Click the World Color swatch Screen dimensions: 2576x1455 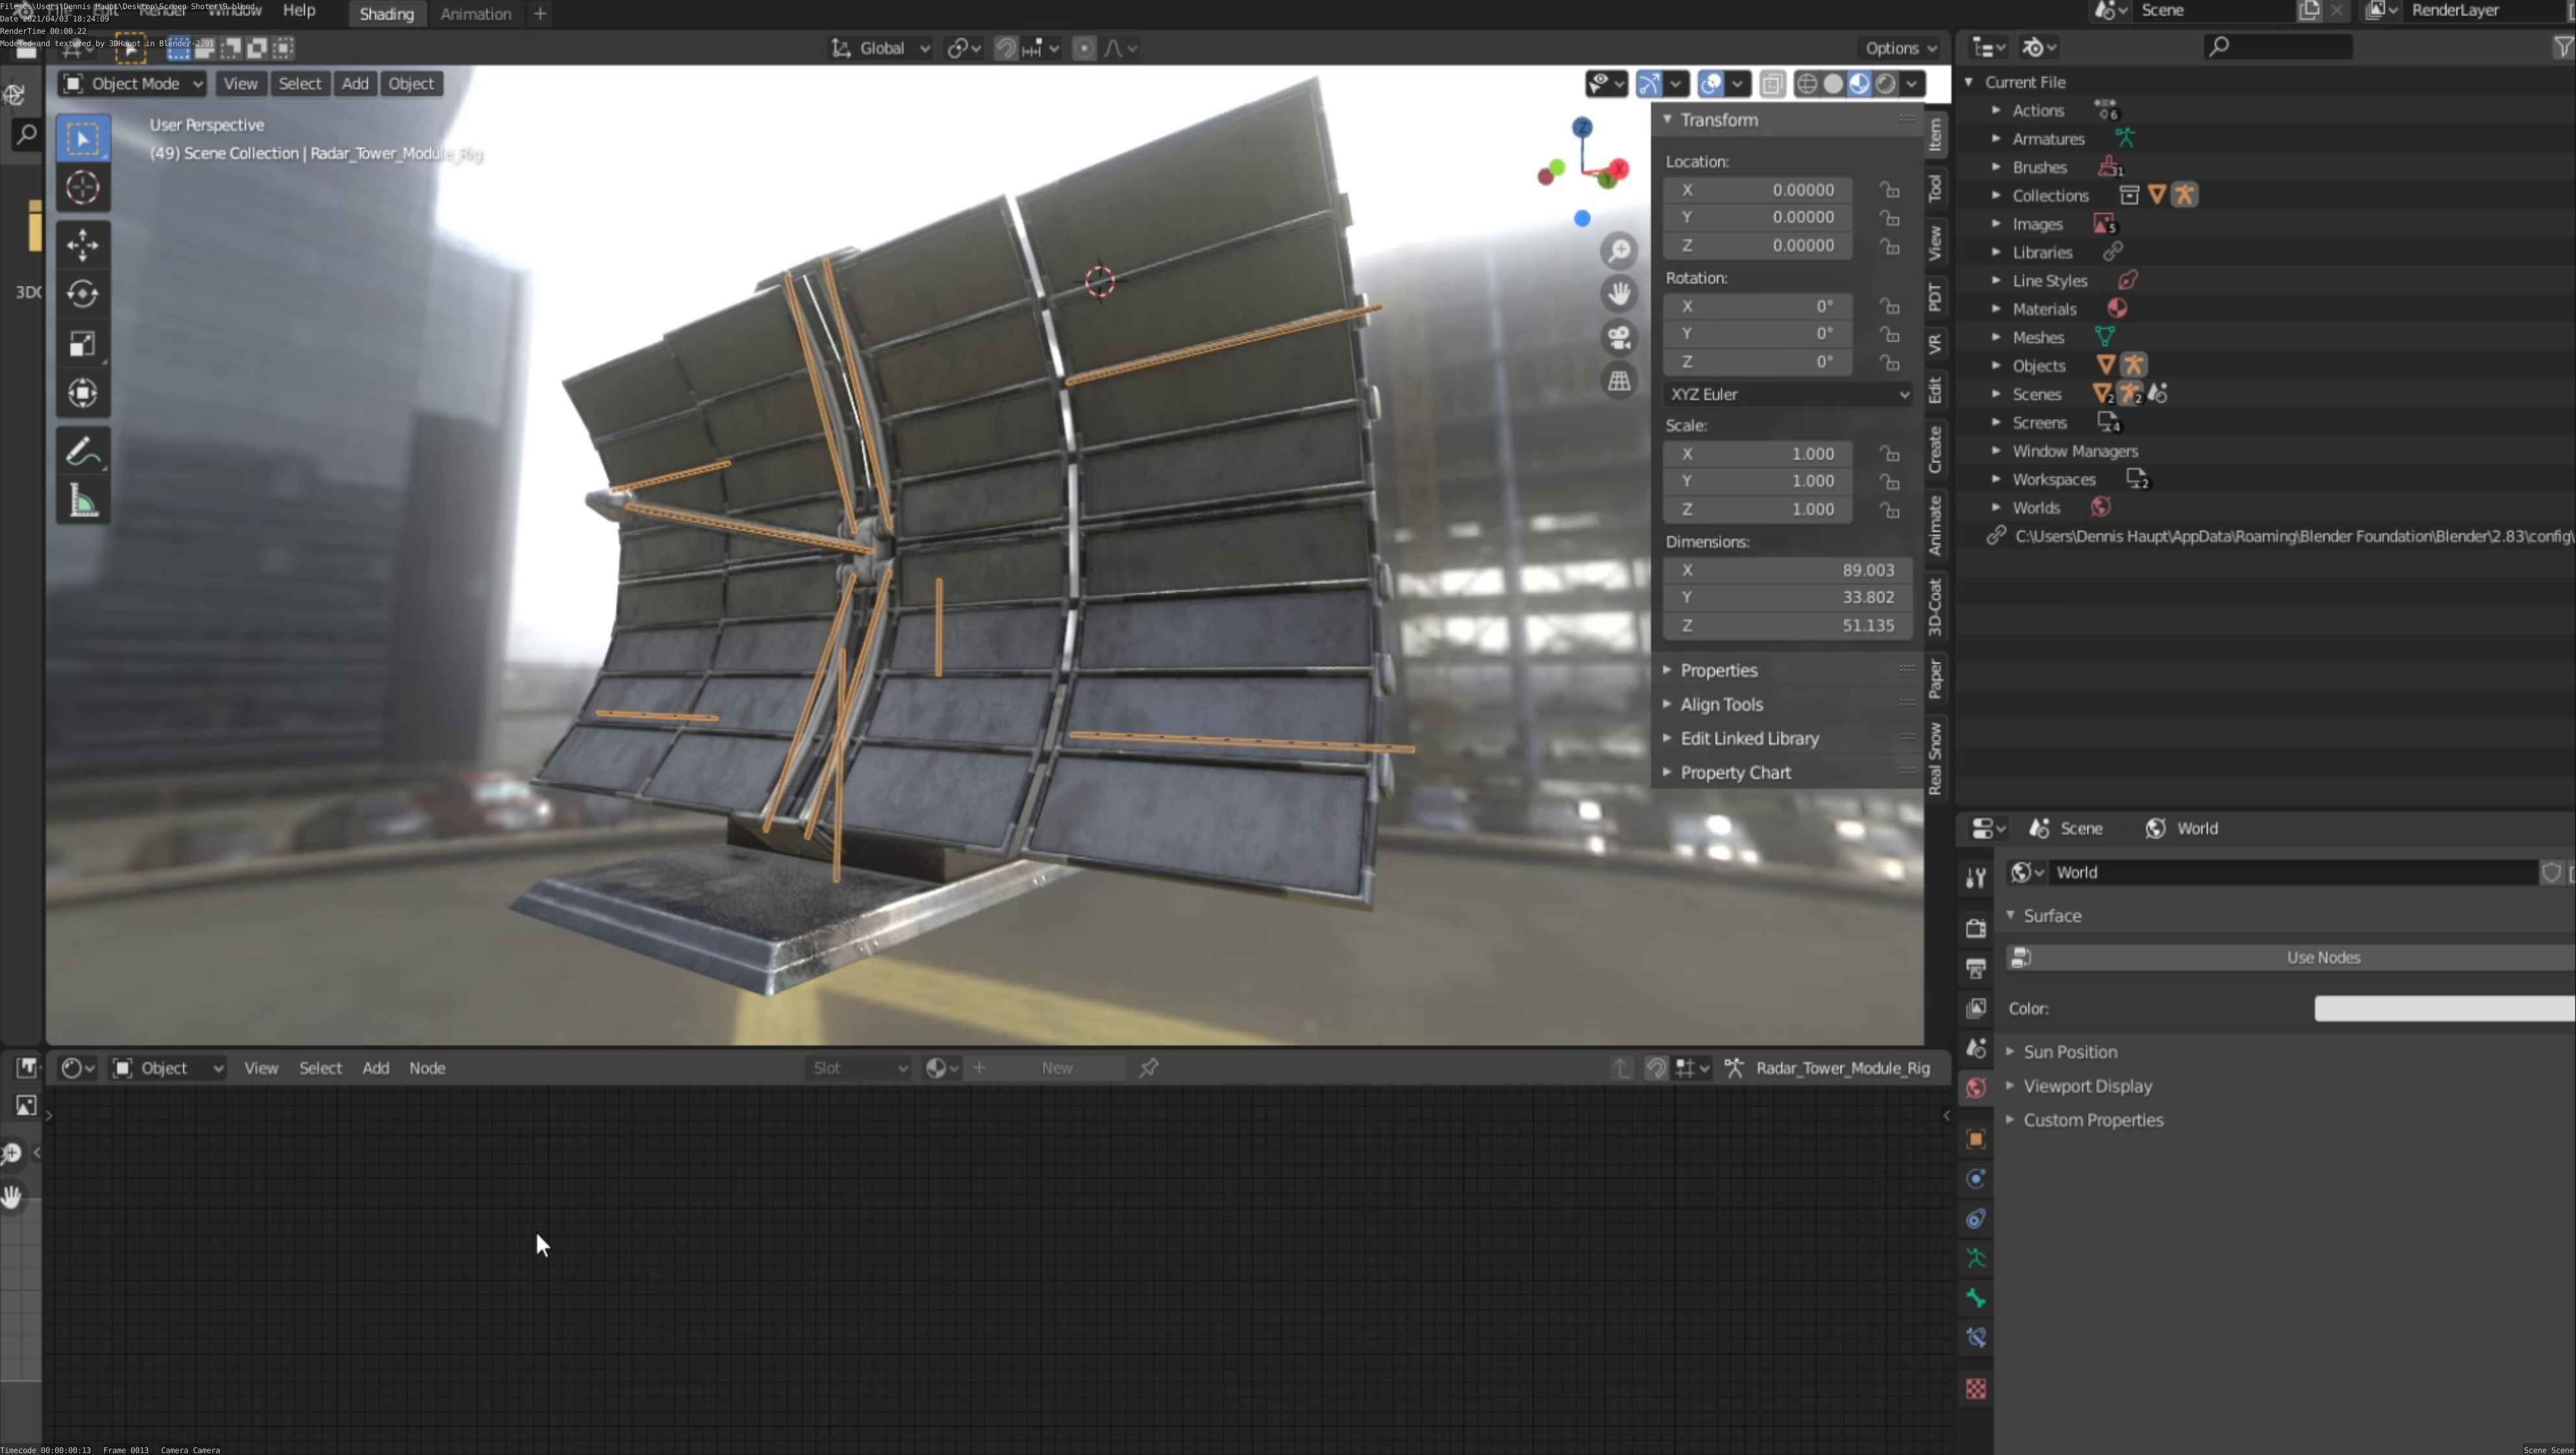[x=2443, y=1009]
